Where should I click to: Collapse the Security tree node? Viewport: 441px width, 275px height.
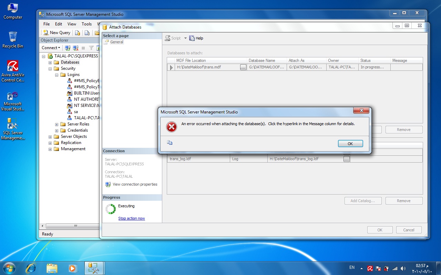point(50,69)
